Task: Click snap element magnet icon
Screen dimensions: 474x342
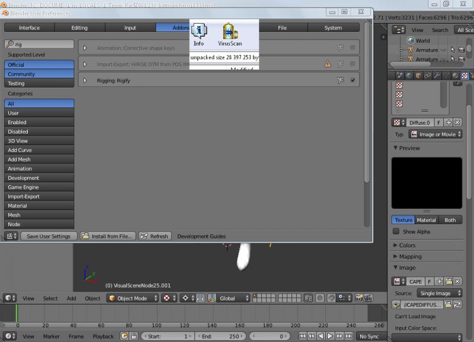Action: (331, 298)
